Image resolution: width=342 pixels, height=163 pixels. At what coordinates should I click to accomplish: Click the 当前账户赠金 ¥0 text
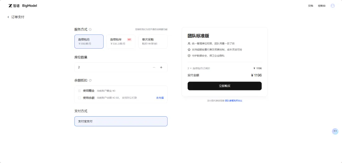pyautogui.click(x=106, y=91)
